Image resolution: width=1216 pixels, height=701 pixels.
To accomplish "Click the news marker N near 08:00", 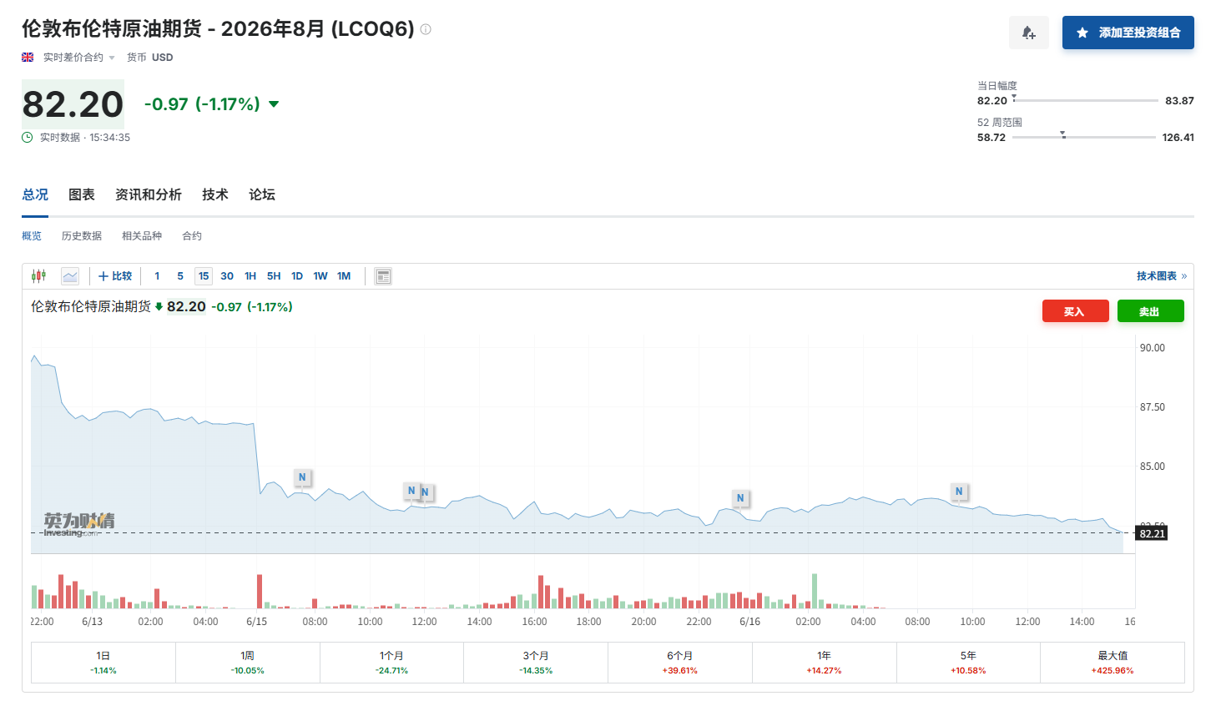I will [x=302, y=477].
